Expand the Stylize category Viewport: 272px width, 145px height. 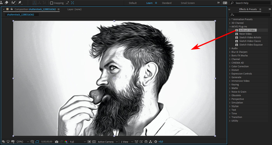[x=230, y=107]
